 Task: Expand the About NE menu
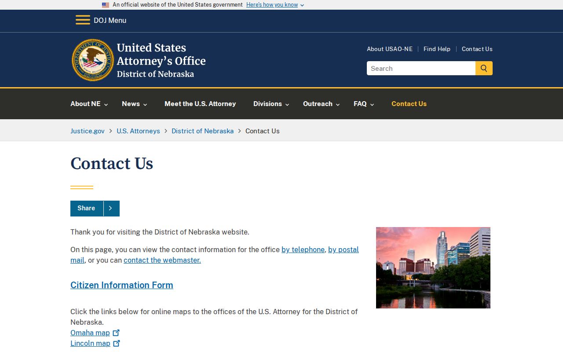click(89, 104)
